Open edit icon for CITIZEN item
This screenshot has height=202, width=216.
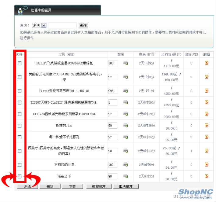[207, 114]
